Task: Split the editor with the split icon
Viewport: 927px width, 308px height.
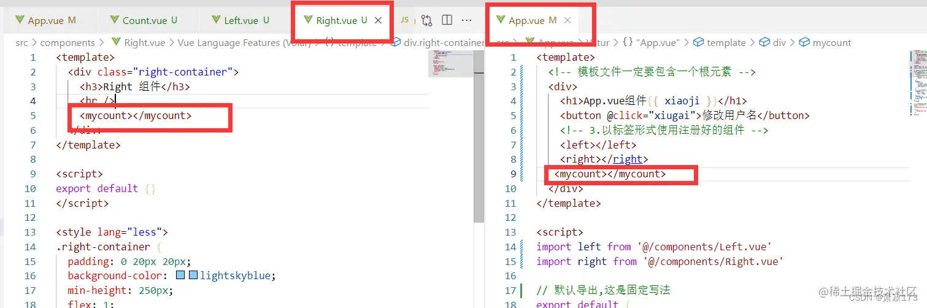Action: tap(447, 20)
